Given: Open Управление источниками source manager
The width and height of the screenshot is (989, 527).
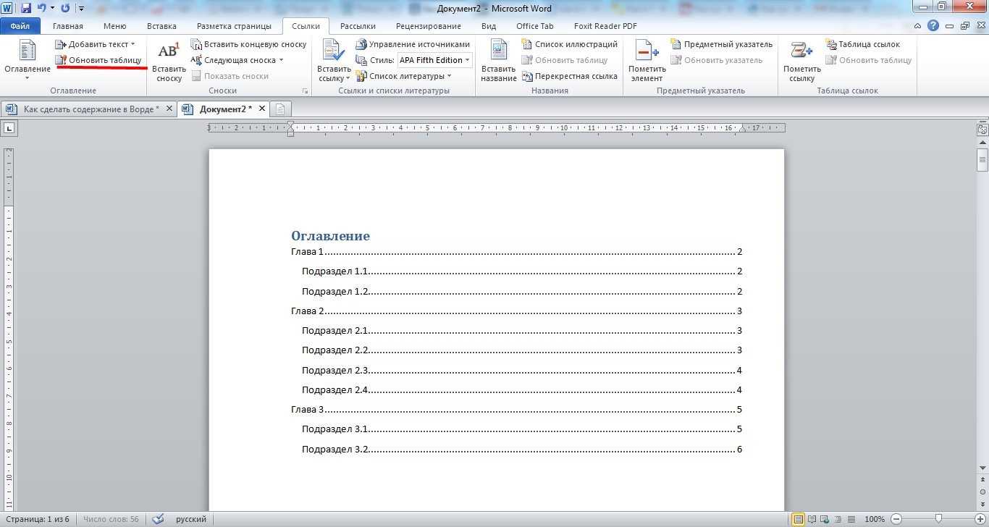Looking at the screenshot, I should tap(413, 44).
